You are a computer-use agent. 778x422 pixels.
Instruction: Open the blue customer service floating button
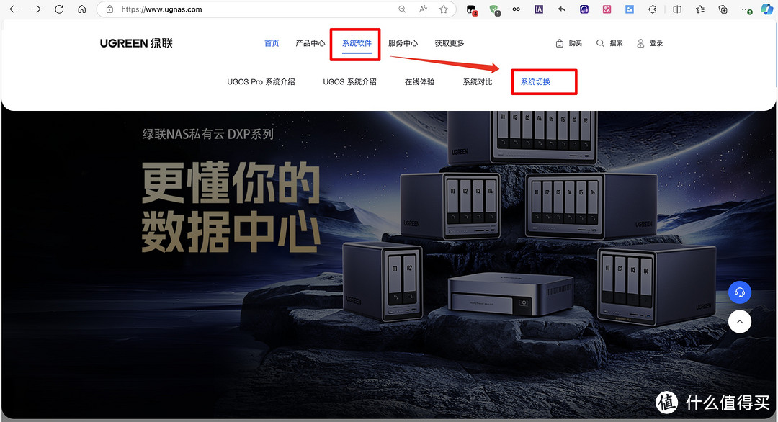740,292
